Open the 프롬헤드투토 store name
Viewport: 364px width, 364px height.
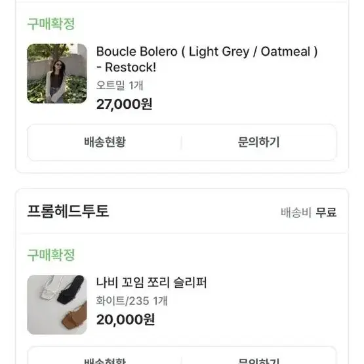point(68,211)
